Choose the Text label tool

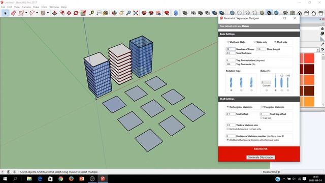(x=99, y=13)
